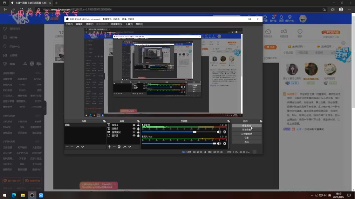Click Windows Start button
This screenshot has height=199, width=355.
(4, 195)
